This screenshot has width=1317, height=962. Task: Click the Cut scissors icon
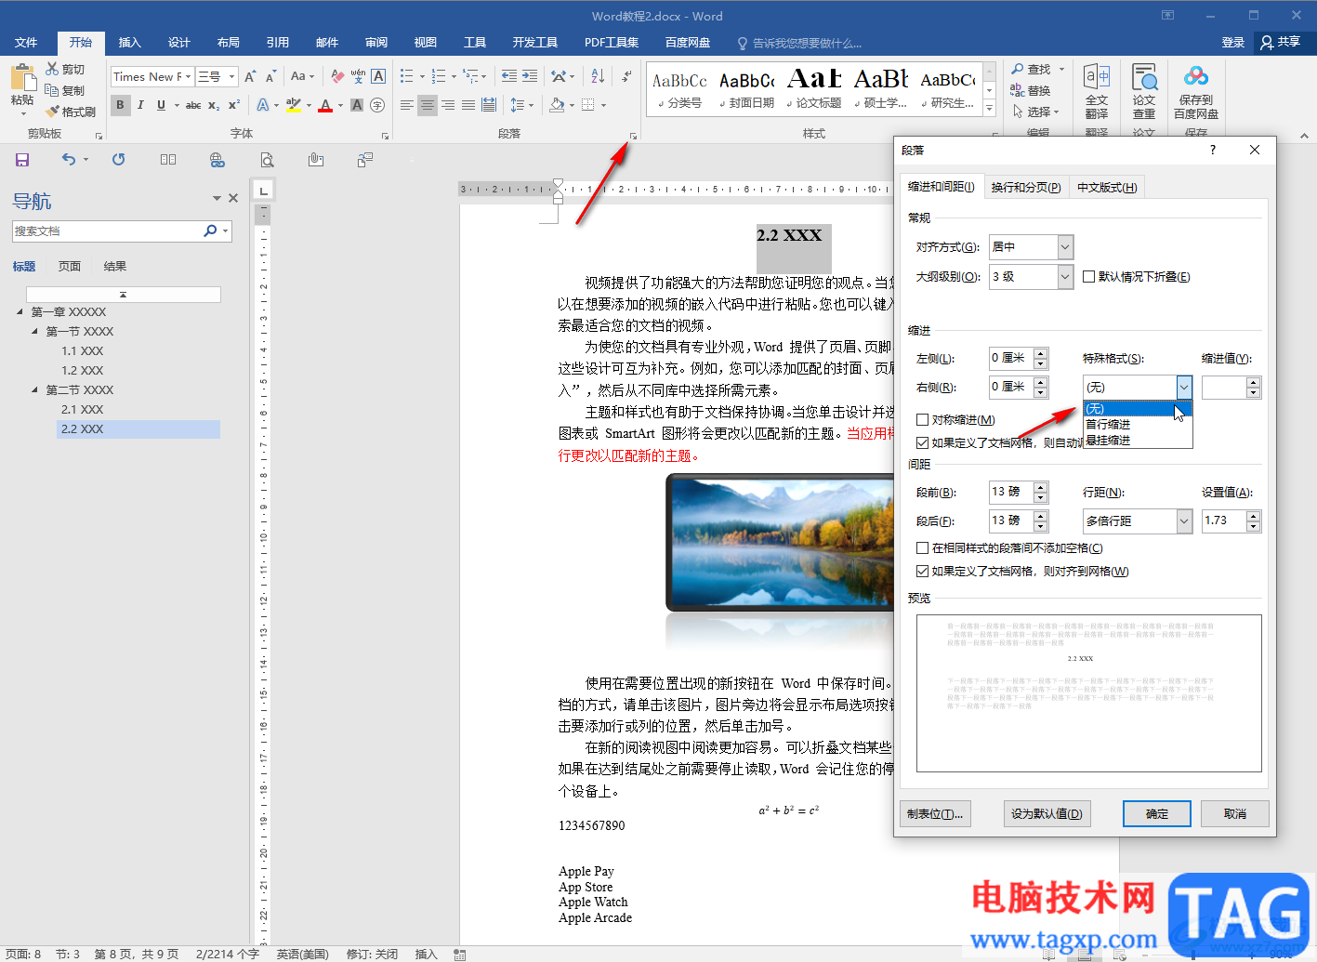[52, 69]
